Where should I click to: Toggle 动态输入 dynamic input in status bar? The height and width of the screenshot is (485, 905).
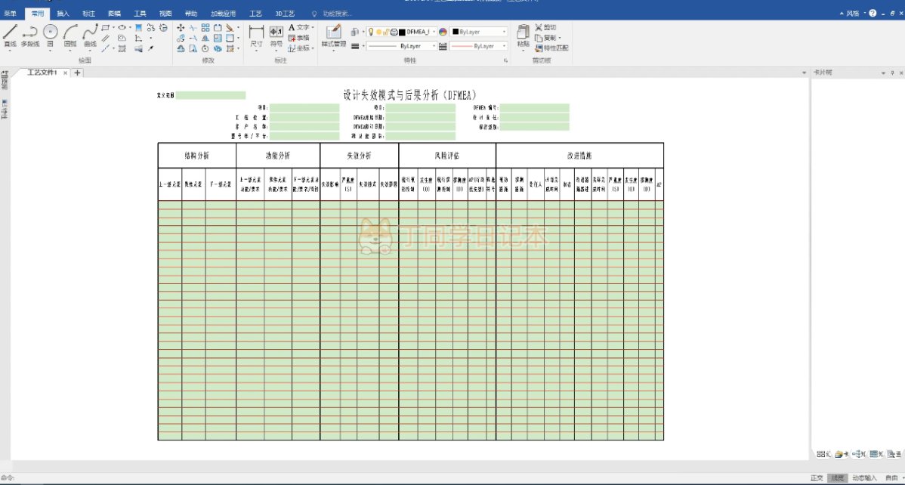coord(865,477)
